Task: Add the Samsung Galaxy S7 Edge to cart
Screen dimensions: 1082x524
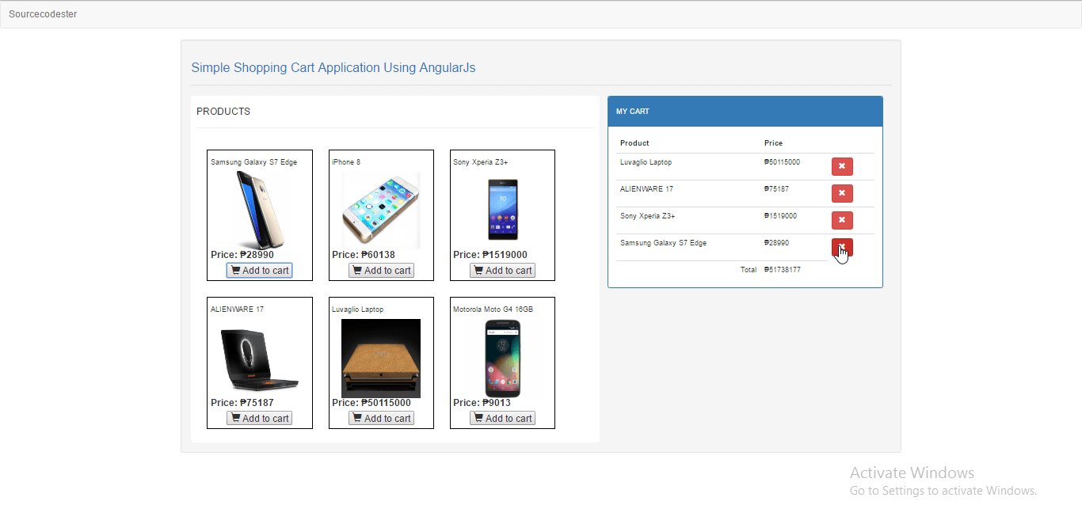Action: 259,270
